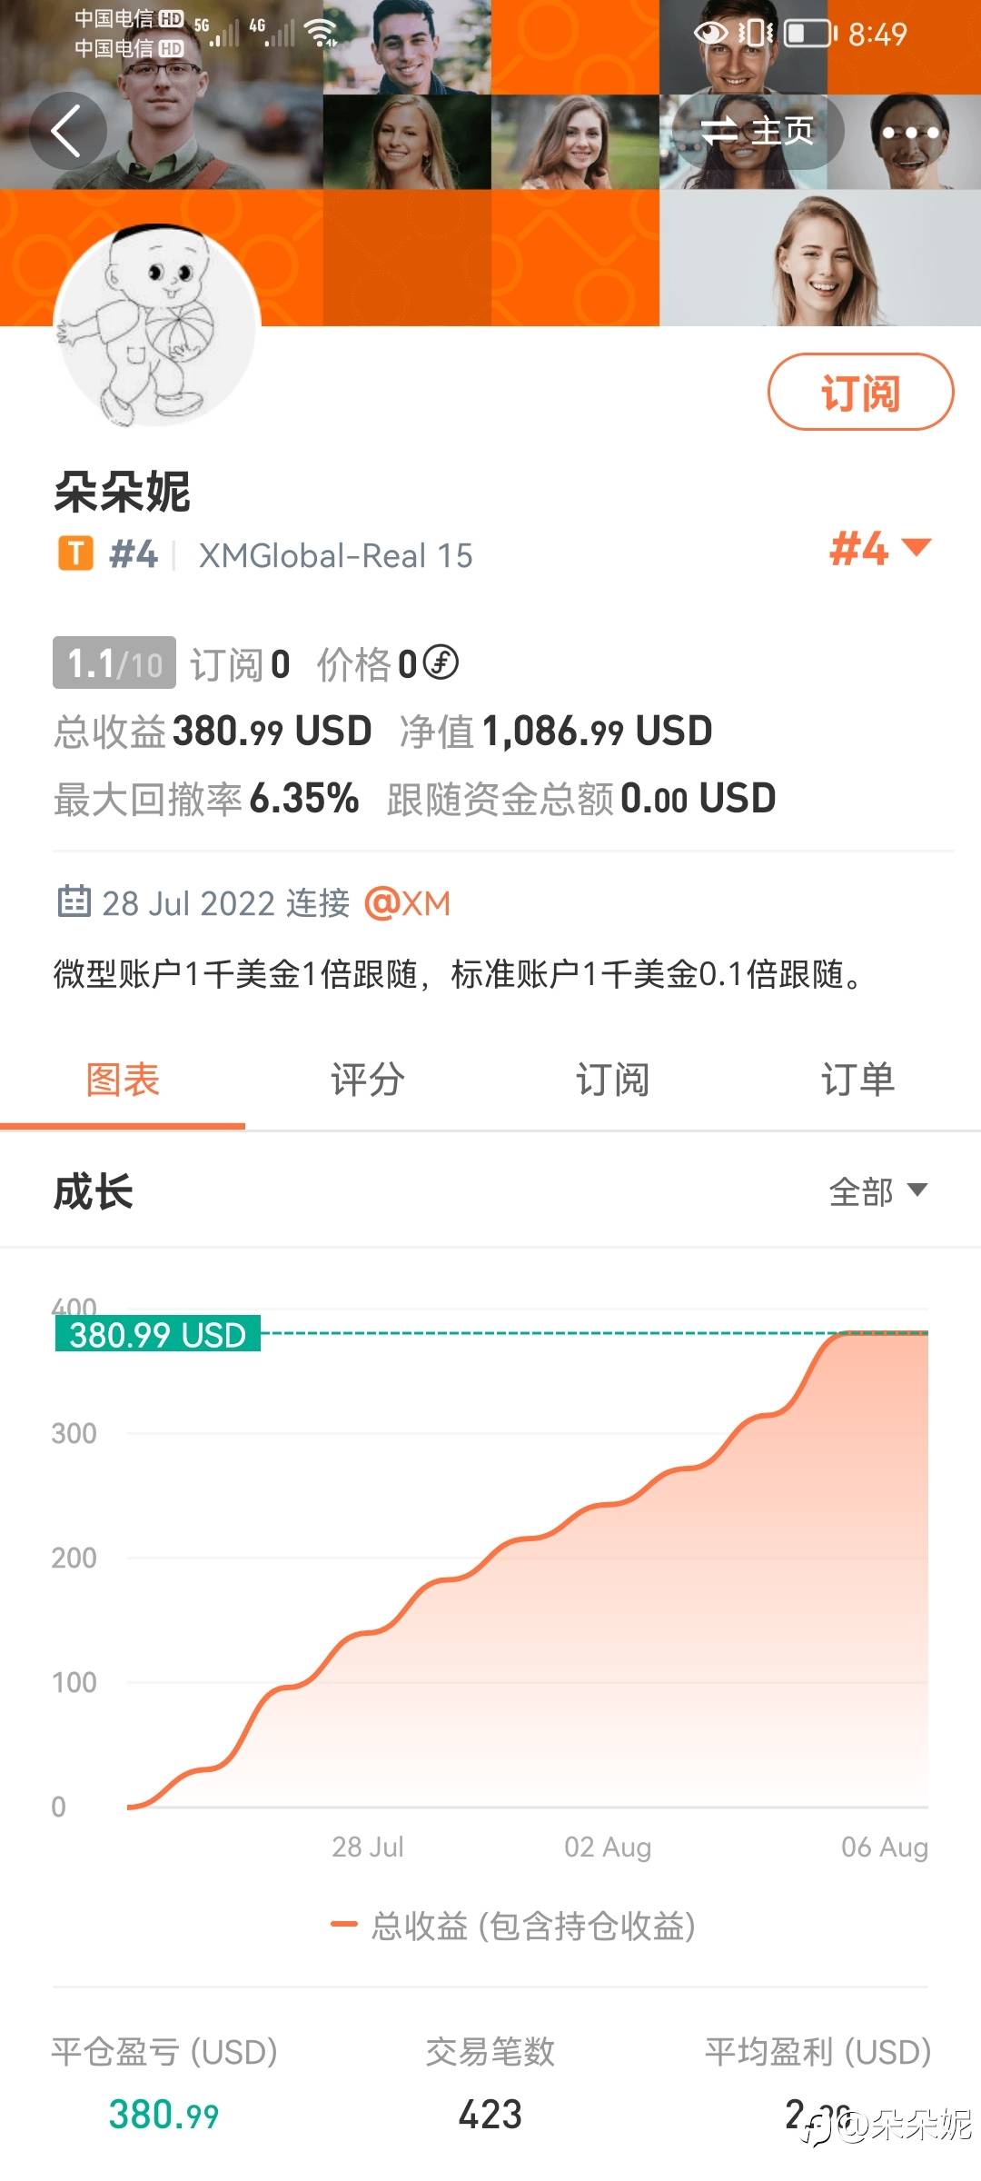Open the @XM broker link
981x2181 pixels.
pos(408,903)
